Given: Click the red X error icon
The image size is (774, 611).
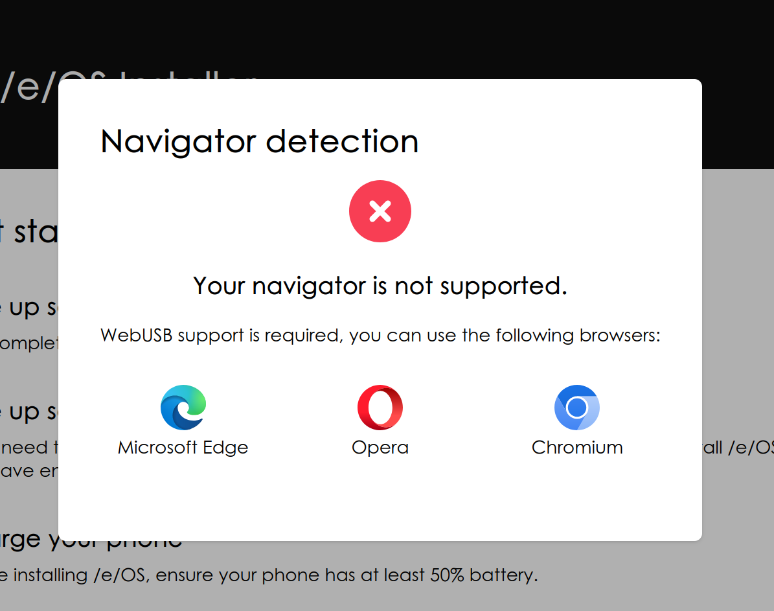Looking at the screenshot, I should [380, 211].
